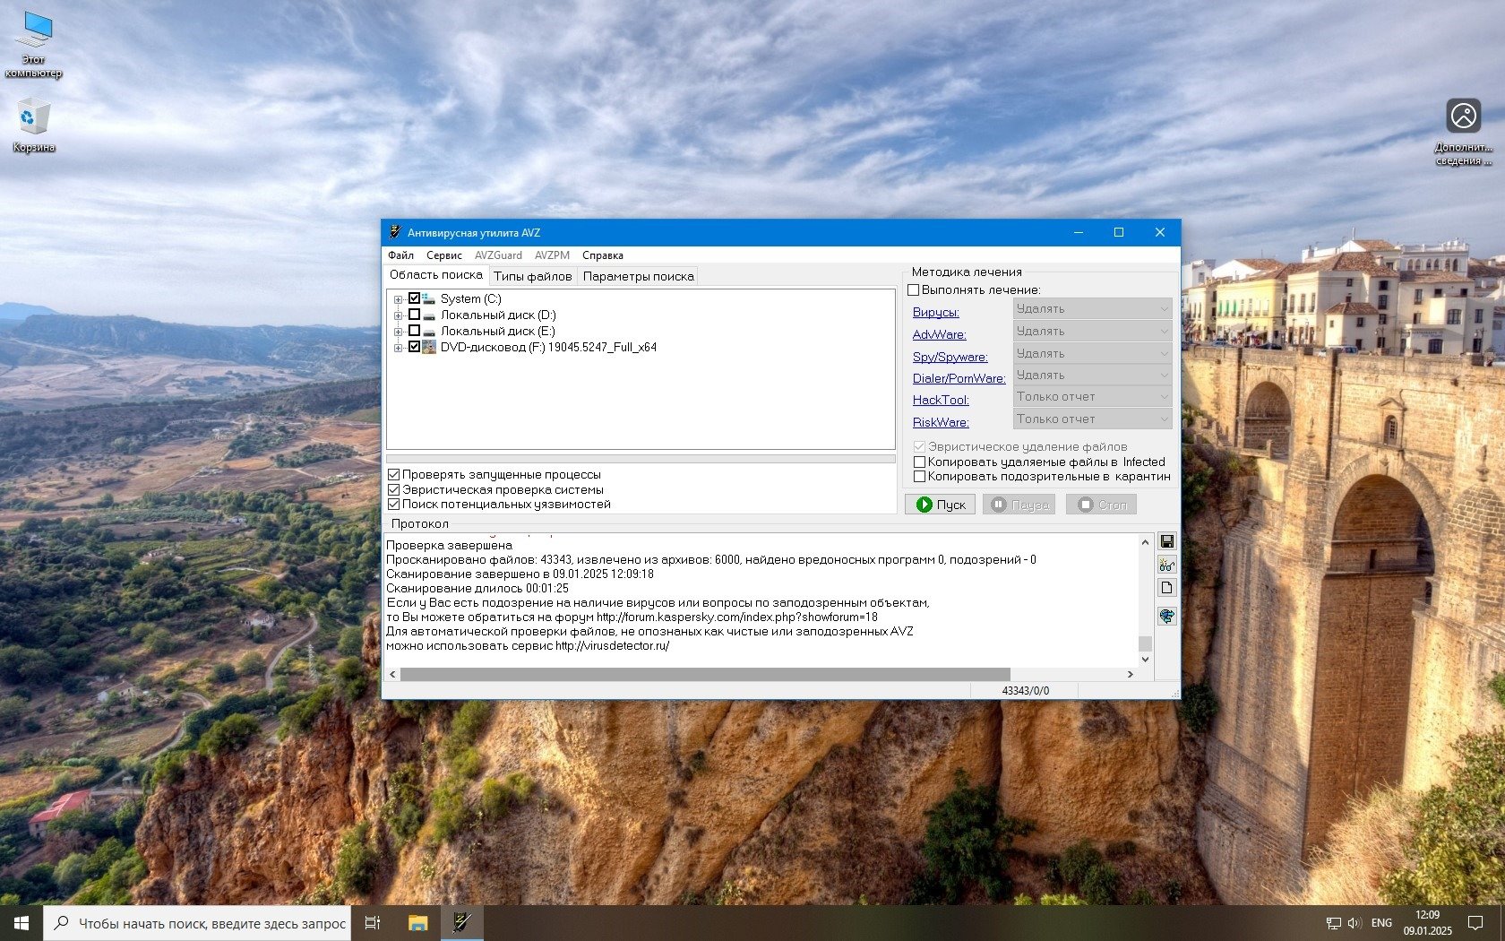Open the Windows Start menu

21,923
